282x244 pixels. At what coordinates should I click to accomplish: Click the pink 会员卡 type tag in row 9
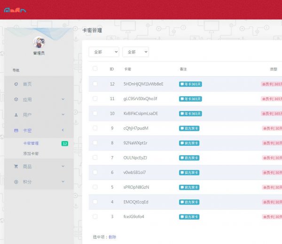[x=272, y=128]
